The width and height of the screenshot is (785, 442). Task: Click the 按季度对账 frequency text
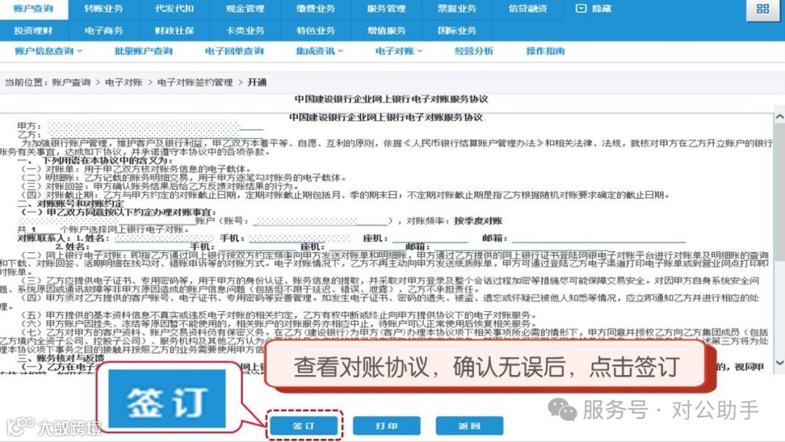(478, 221)
